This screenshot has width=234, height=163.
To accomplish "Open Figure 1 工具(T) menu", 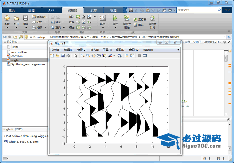I will [x=107, y=50].
